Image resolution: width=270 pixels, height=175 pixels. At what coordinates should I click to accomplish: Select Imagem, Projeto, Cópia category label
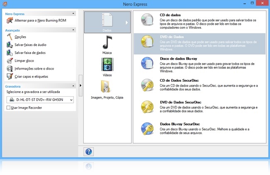click(107, 97)
